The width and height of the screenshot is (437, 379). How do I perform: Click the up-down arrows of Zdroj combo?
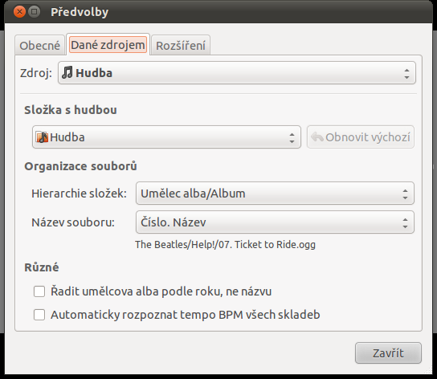[x=406, y=74]
